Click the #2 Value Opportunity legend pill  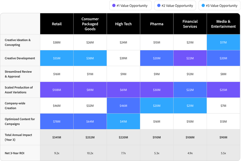pos(175,5)
